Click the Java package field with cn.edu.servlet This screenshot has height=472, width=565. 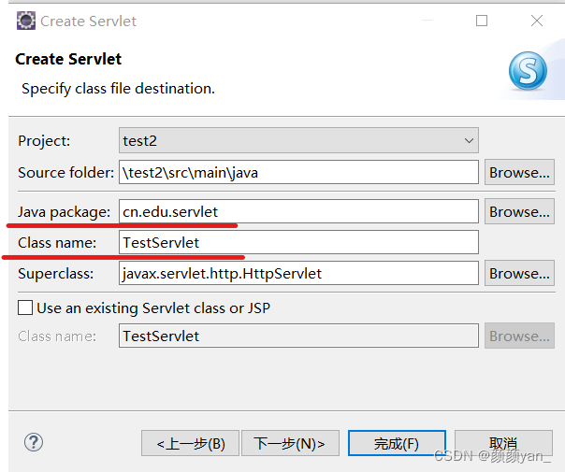click(x=298, y=211)
